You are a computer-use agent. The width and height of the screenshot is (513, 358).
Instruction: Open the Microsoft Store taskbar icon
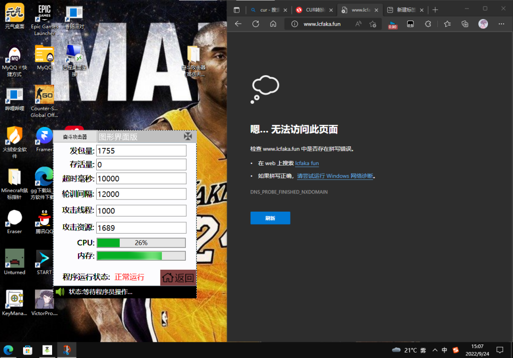tap(28, 349)
